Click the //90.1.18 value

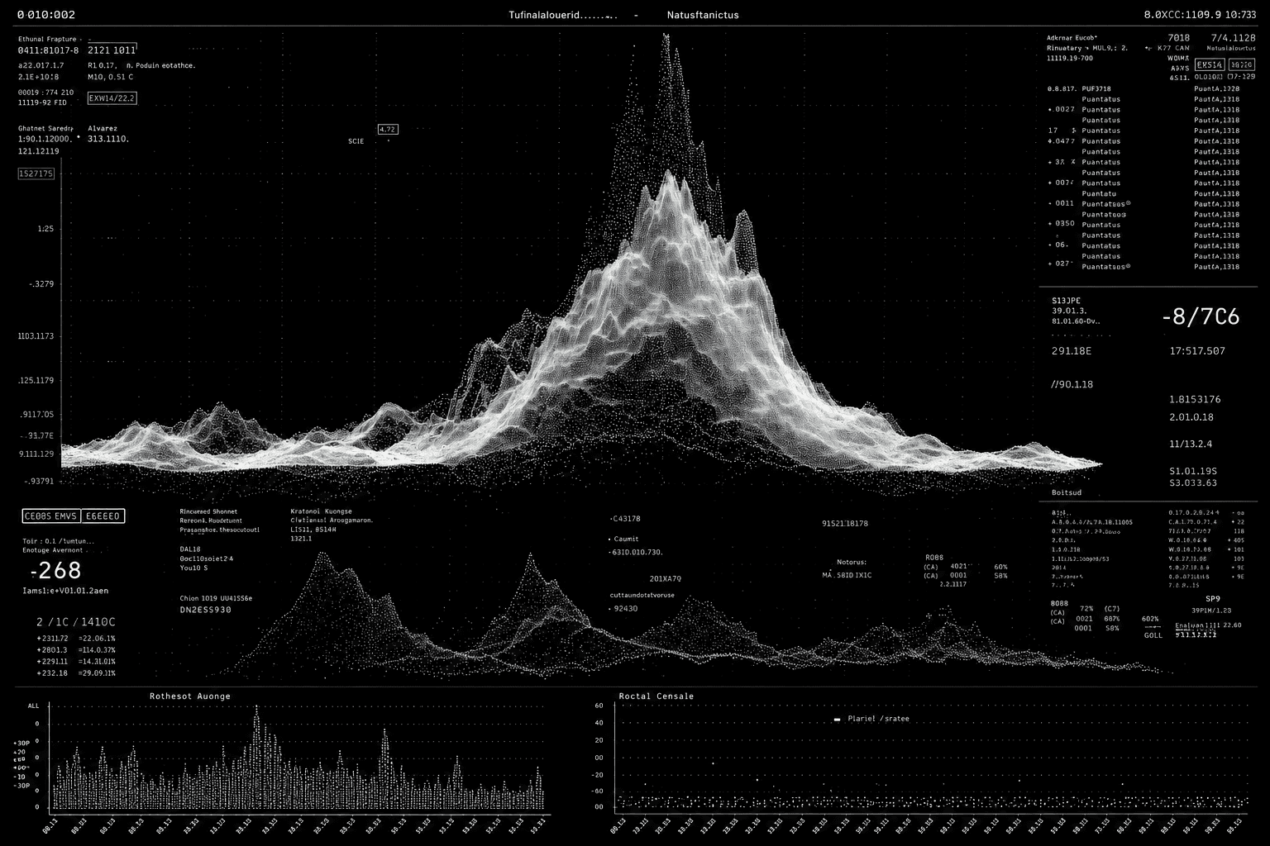(x=1072, y=384)
